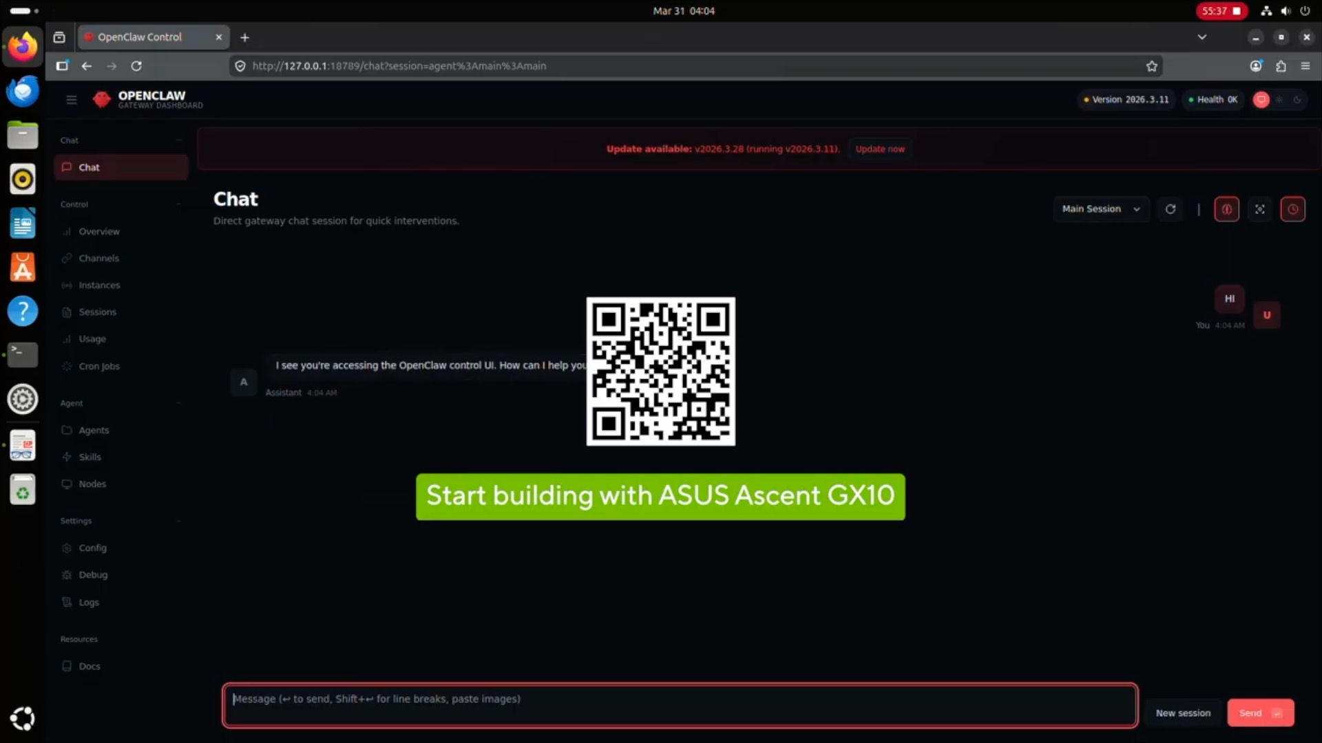This screenshot has height=743, width=1322.
Task: Toggle focus mode with the frame icon
Action: click(x=1259, y=209)
